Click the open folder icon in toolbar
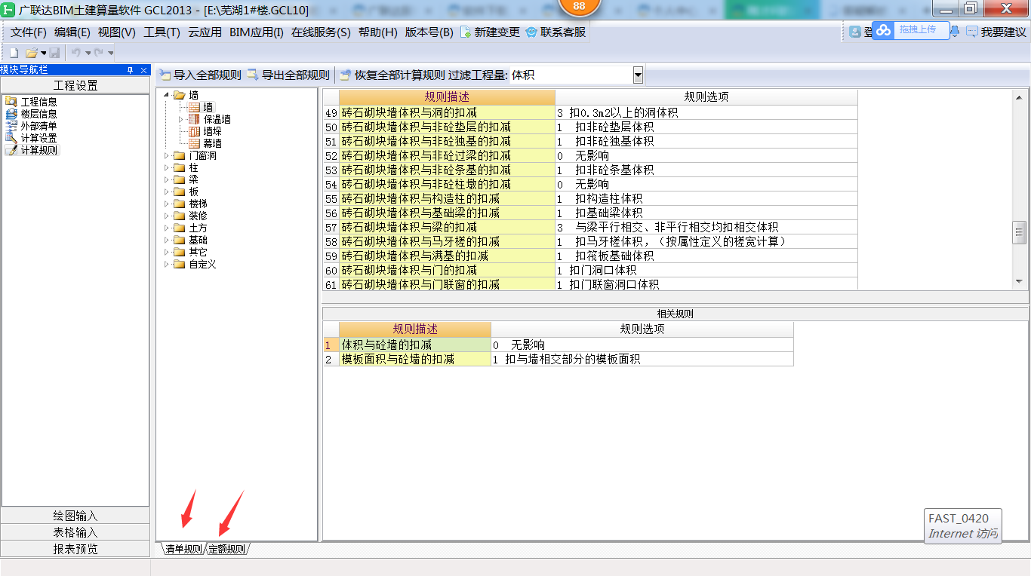The width and height of the screenshot is (1031, 576). [x=32, y=53]
